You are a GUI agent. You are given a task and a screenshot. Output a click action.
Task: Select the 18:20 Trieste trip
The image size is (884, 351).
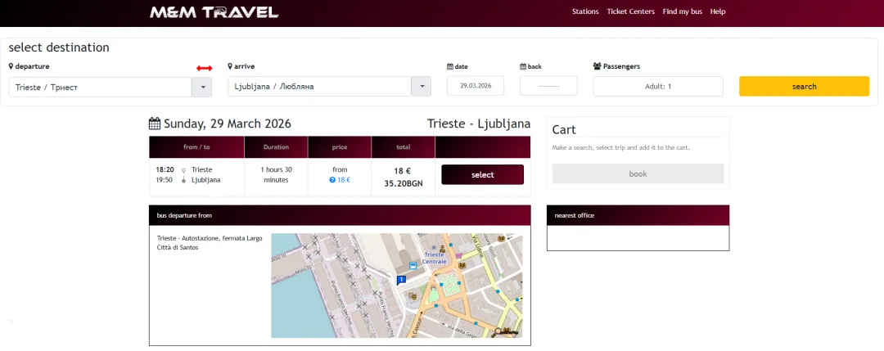[x=483, y=174]
